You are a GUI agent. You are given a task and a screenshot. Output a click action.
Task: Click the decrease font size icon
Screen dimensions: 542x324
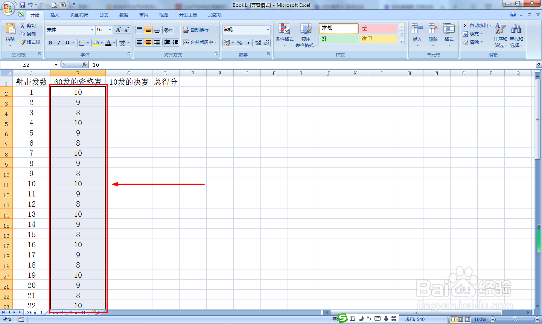pos(126,30)
